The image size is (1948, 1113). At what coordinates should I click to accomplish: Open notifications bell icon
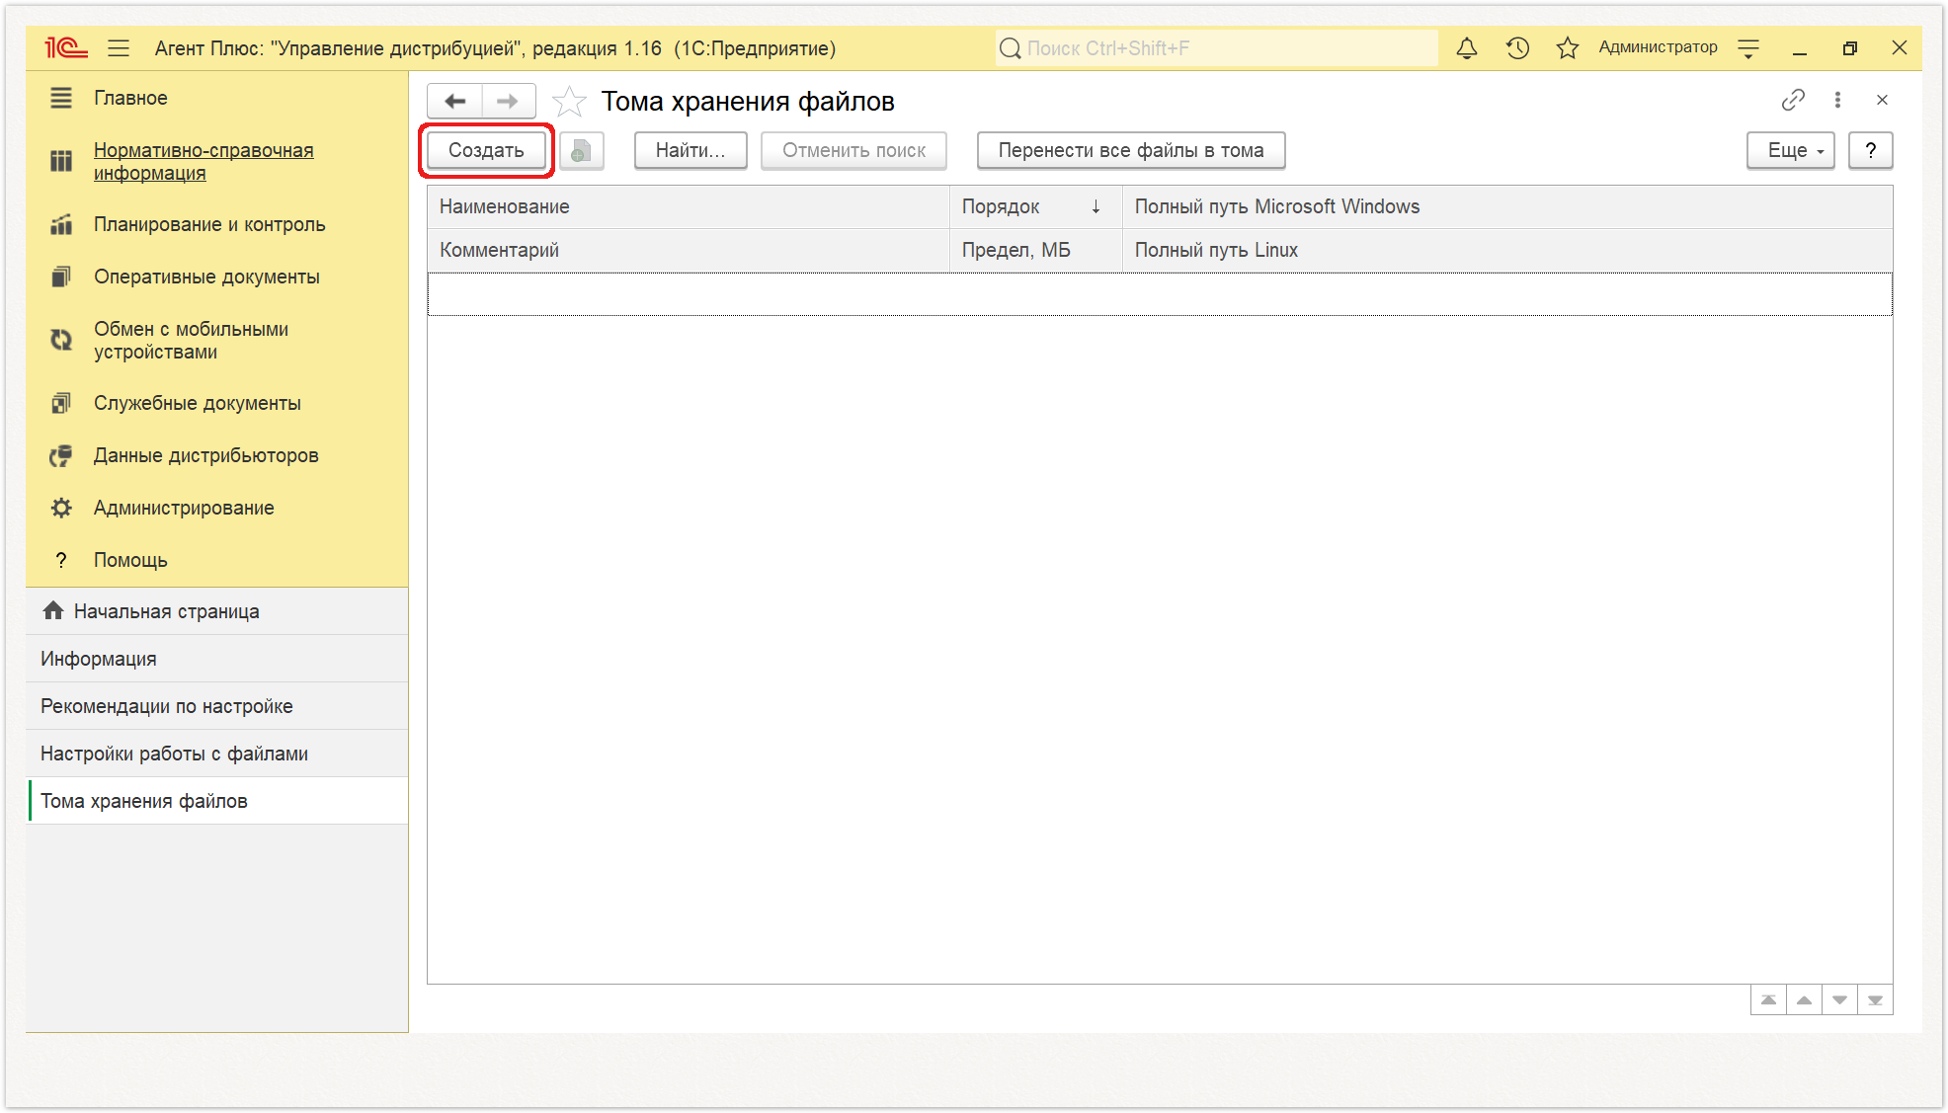(1467, 47)
